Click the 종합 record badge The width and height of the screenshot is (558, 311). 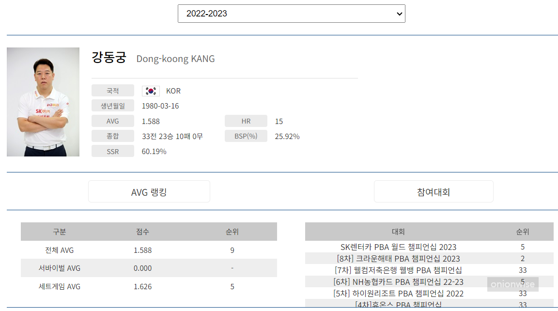coord(113,136)
